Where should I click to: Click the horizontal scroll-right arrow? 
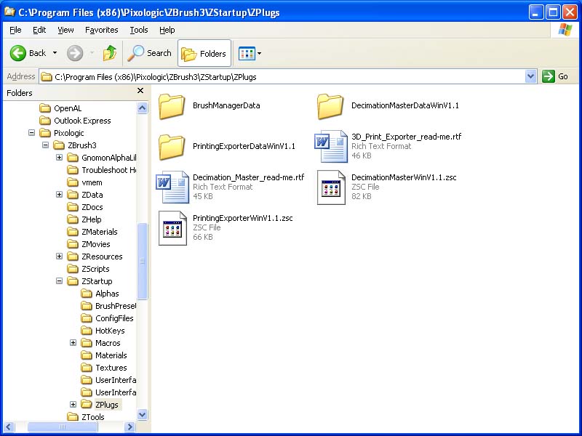[x=129, y=427]
